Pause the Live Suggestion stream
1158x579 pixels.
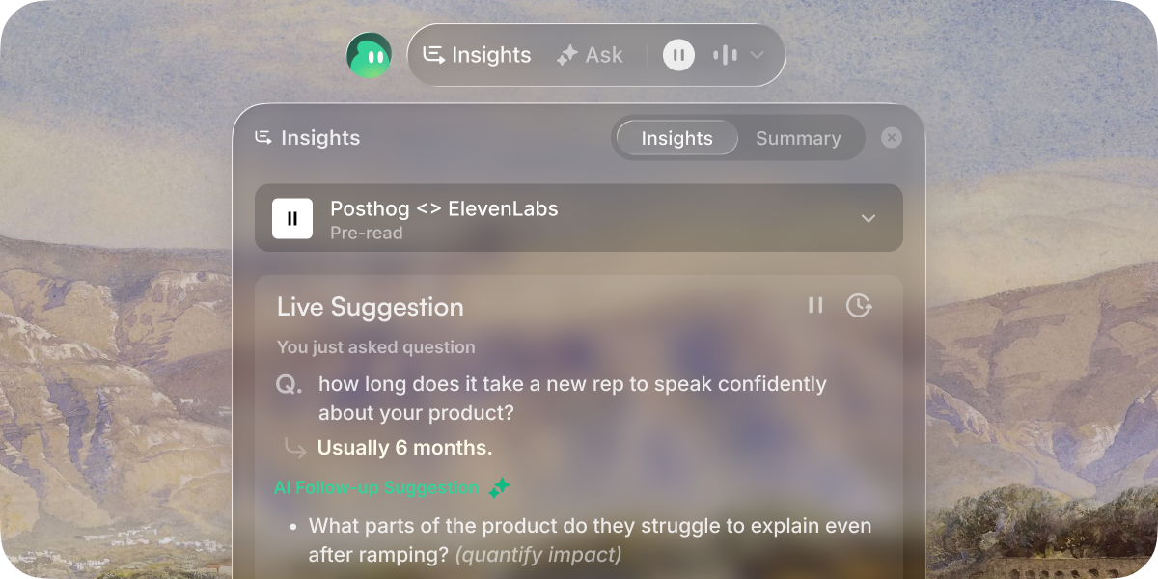coord(815,305)
